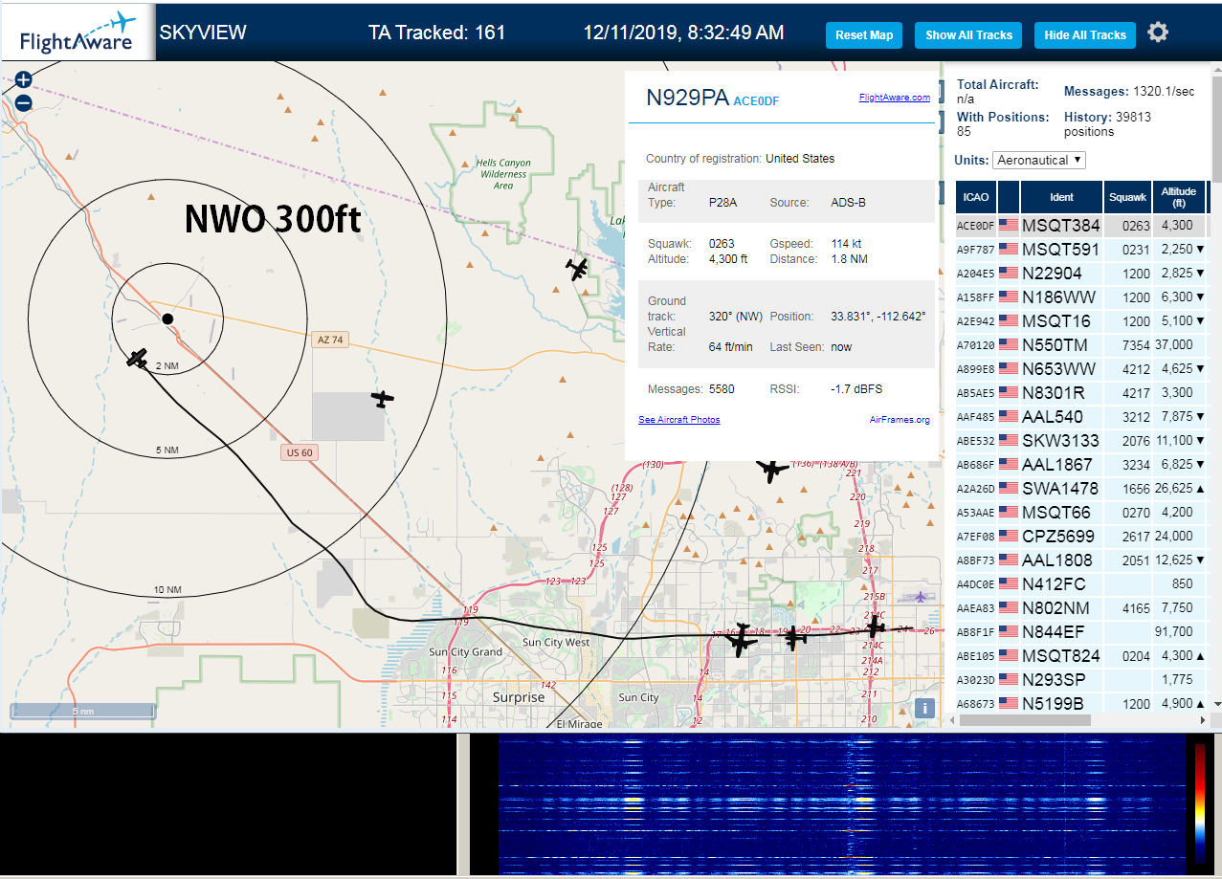
Task: Click the waterfall color scale bar
Action: (x=1200, y=804)
